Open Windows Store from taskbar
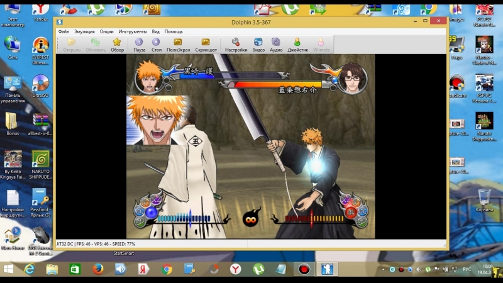 (x=75, y=269)
